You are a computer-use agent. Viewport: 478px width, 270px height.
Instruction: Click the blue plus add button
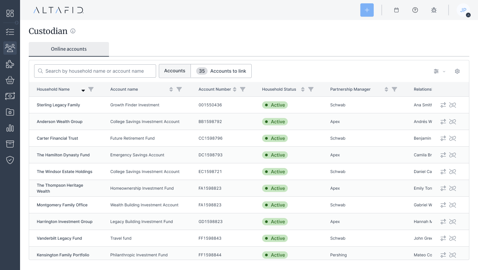367,10
